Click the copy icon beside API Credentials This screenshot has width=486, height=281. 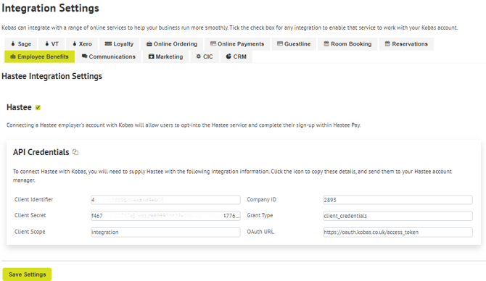tap(75, 152)
